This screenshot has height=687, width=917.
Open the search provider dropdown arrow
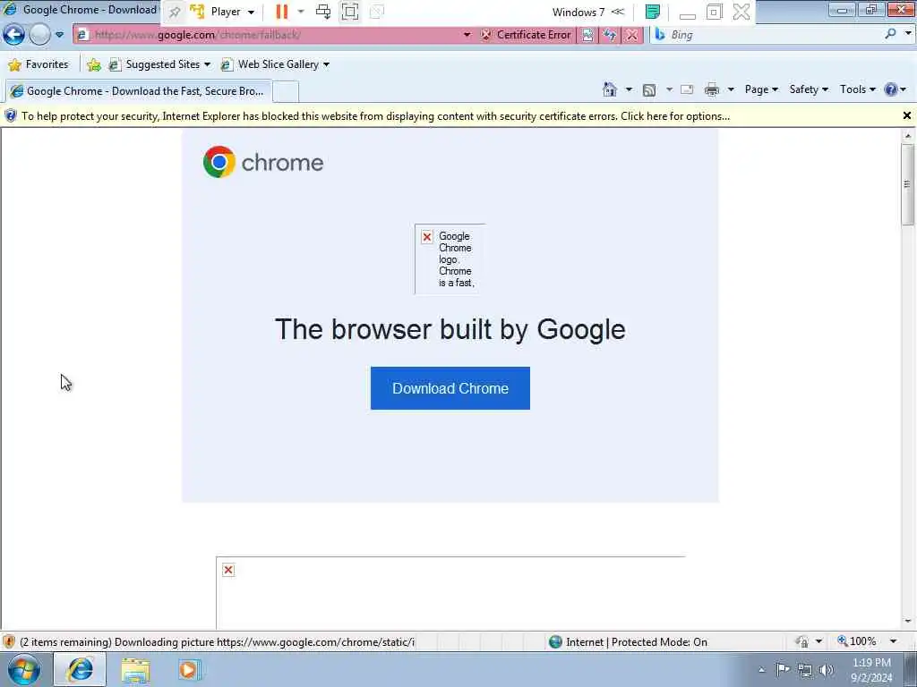pyautogui.click(x=908, y=35)
